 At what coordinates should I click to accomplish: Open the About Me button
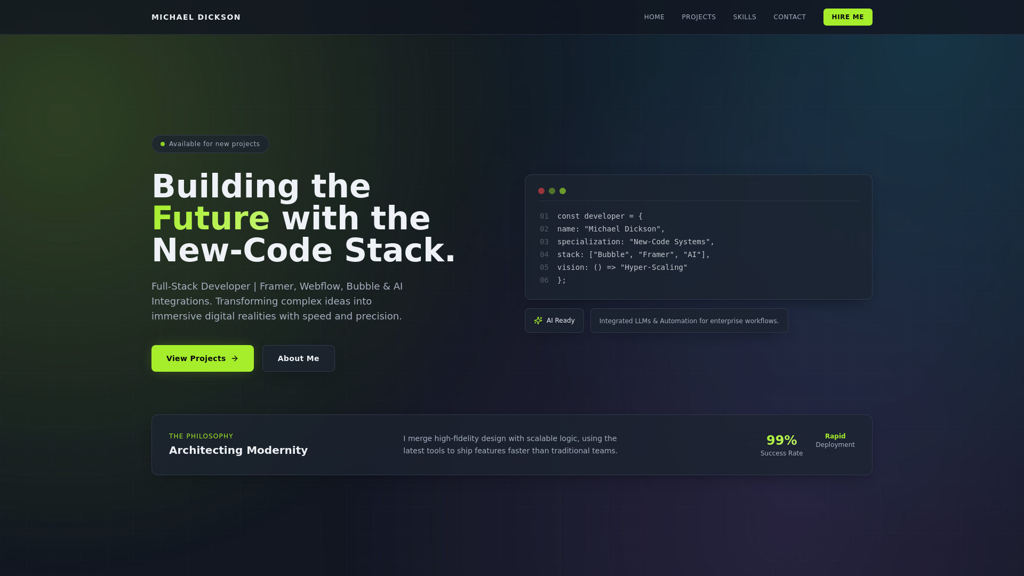[x=298, y=358]
